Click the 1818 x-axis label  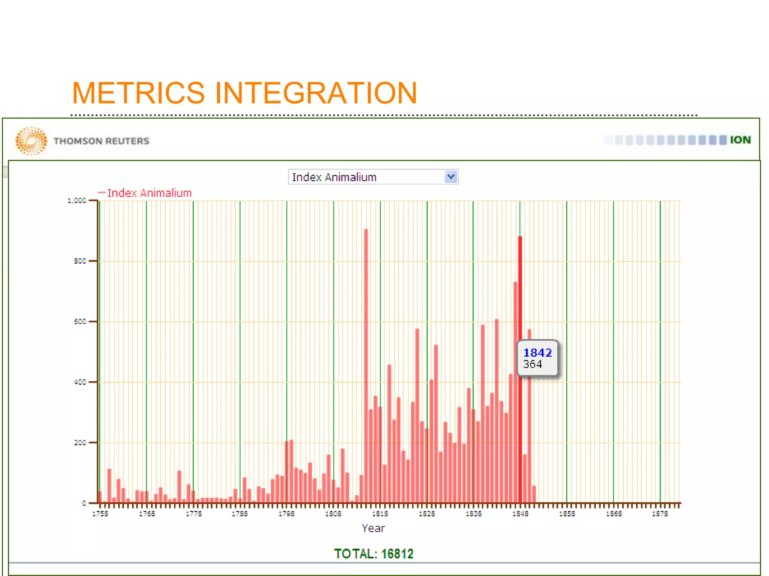(380, 513)
